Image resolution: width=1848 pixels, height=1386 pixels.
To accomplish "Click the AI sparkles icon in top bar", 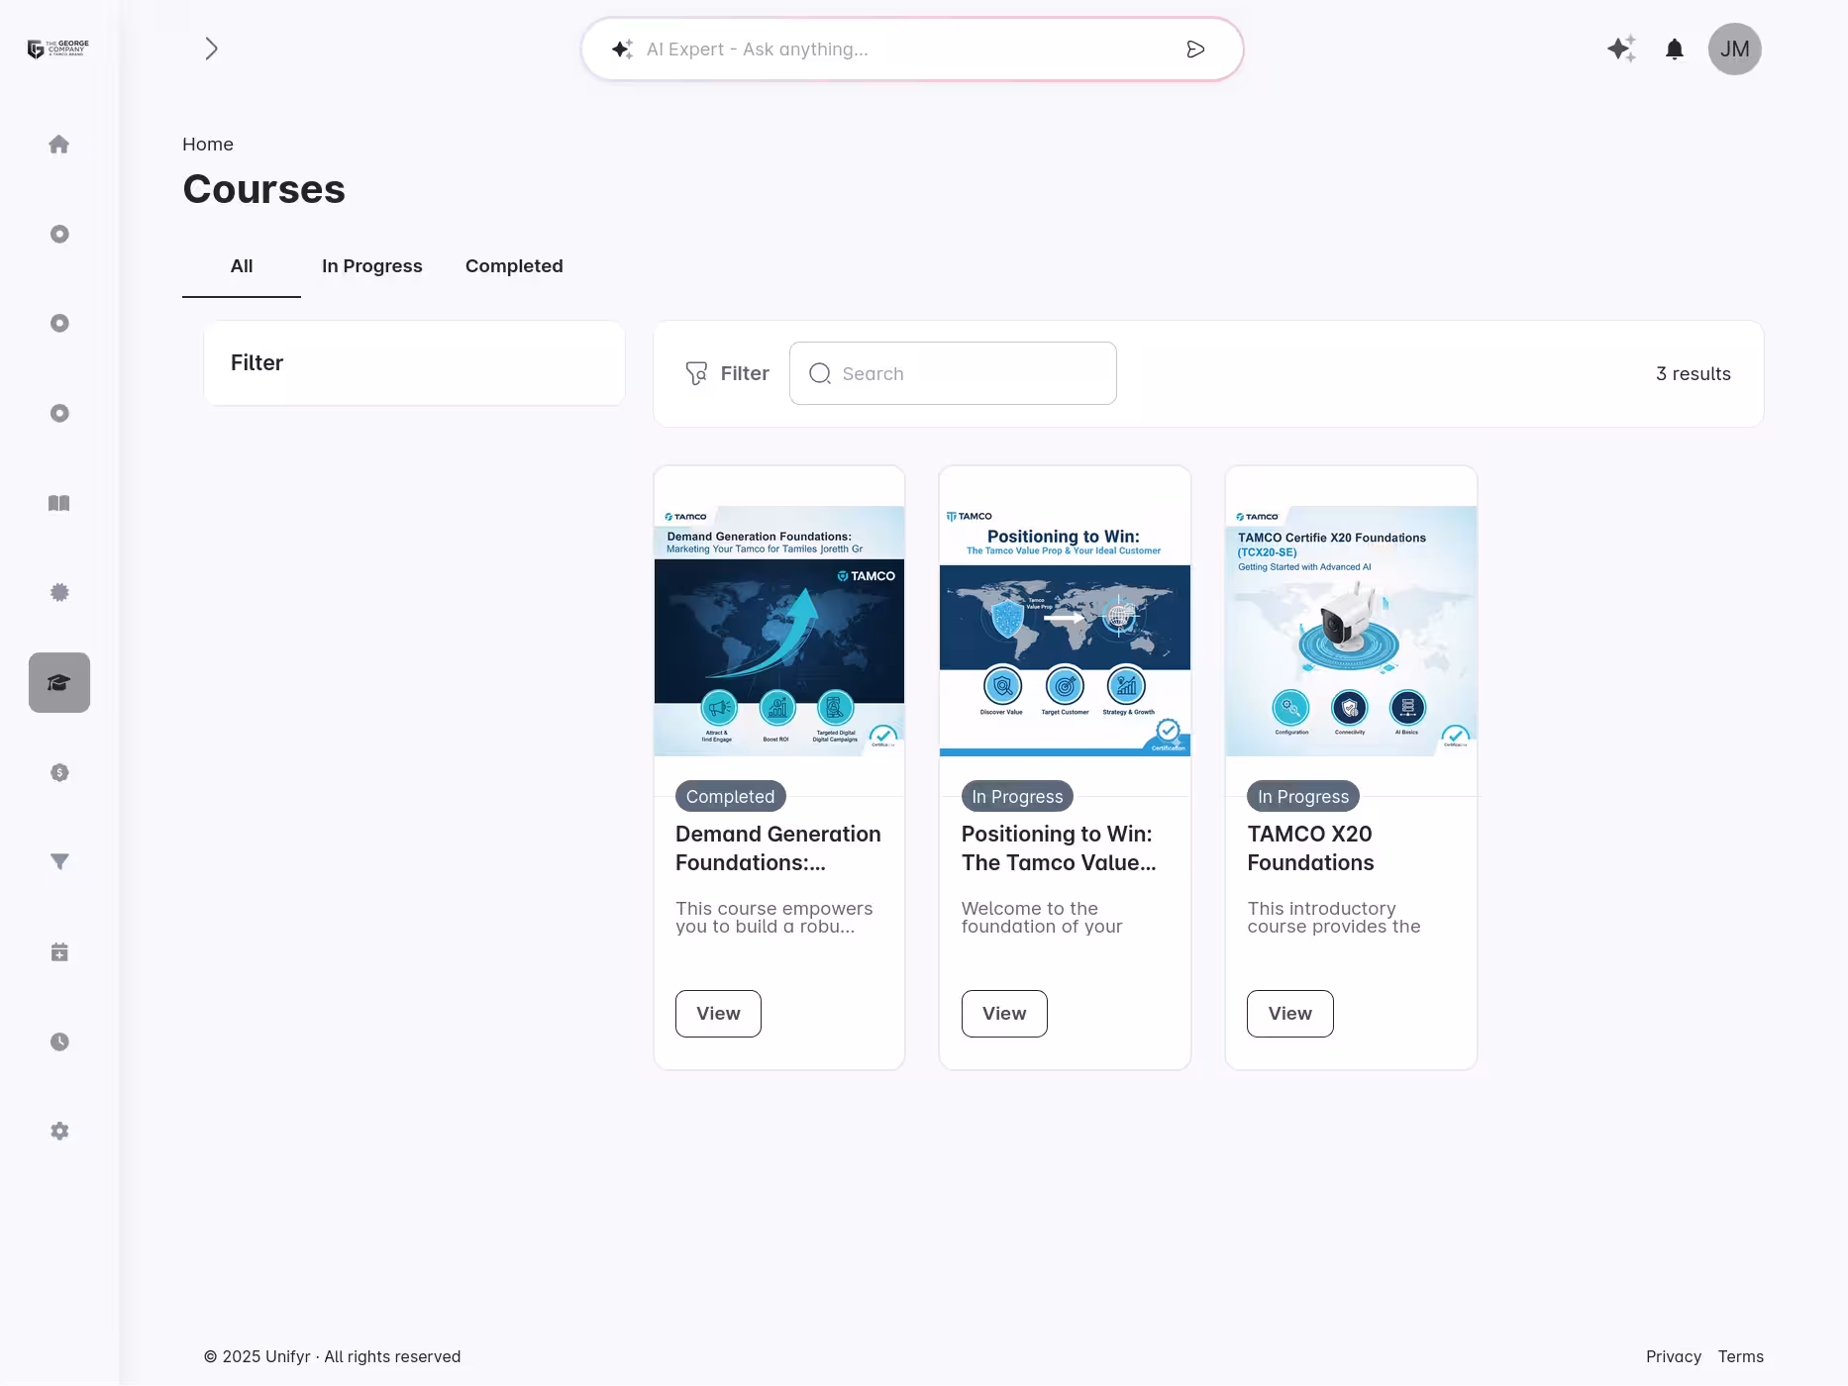I will 1621,49.
